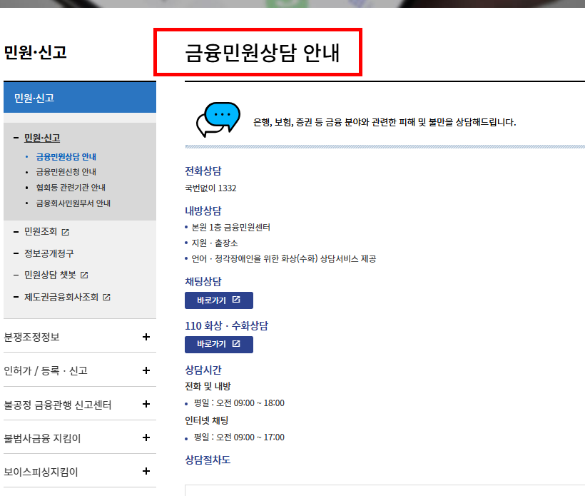Click the 채팅상담 바로가기 button
585x496 pixels.
[x=218, y=300]
